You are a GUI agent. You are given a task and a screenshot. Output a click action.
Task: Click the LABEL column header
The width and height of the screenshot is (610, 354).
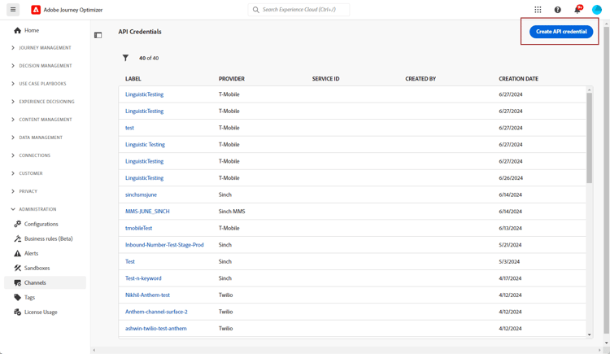133,79
